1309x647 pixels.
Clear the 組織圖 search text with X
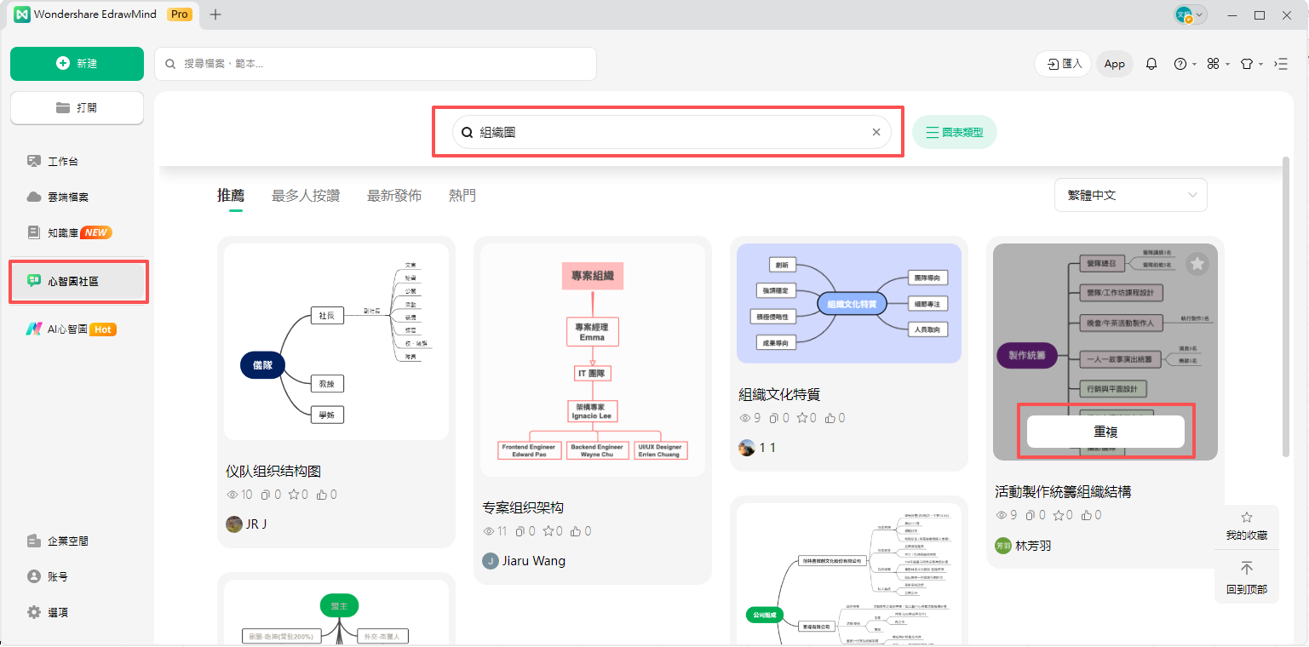click(876, 132)
